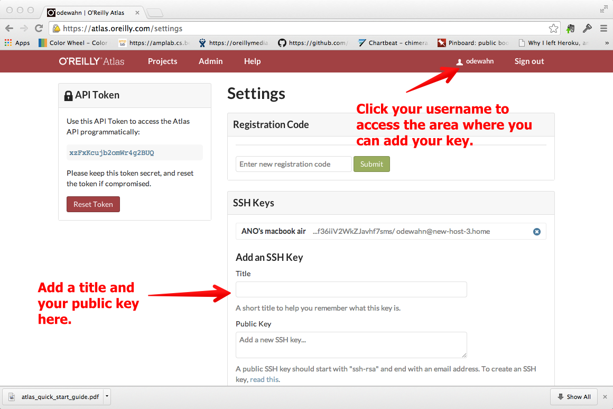
Task: Open the Apps grid in bookmarks bar
Action: (17, 43)
